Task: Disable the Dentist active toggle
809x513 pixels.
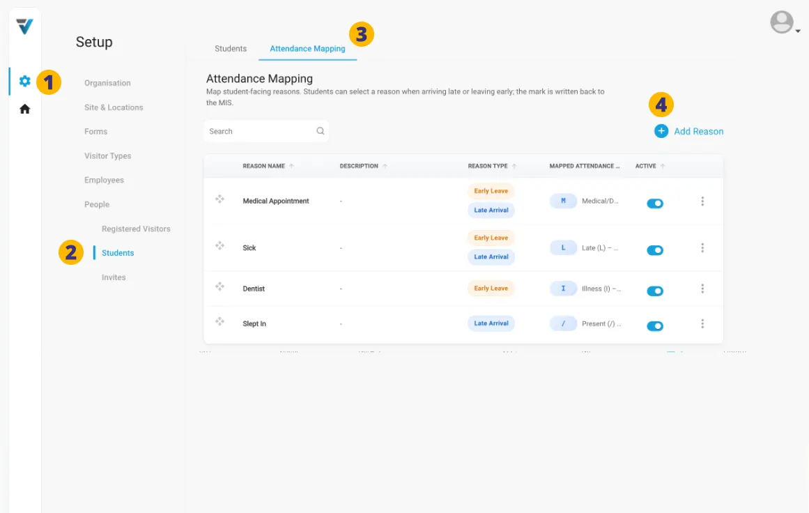Action: tap(655, 291)
